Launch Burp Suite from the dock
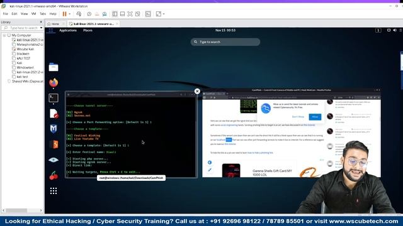 (x=54, y=144)
